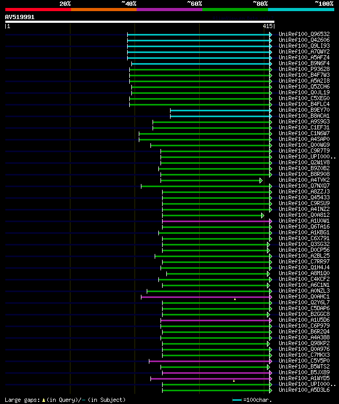Click the white query sequence bar under AV519991

click(x=140, y=22)
